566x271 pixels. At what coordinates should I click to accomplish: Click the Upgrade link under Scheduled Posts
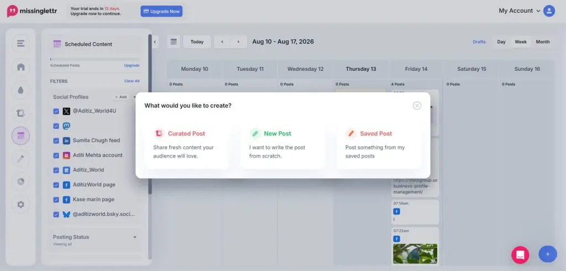(x=132, y=65)
